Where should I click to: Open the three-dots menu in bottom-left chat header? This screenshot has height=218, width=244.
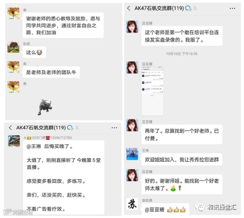tap(114, 128)
